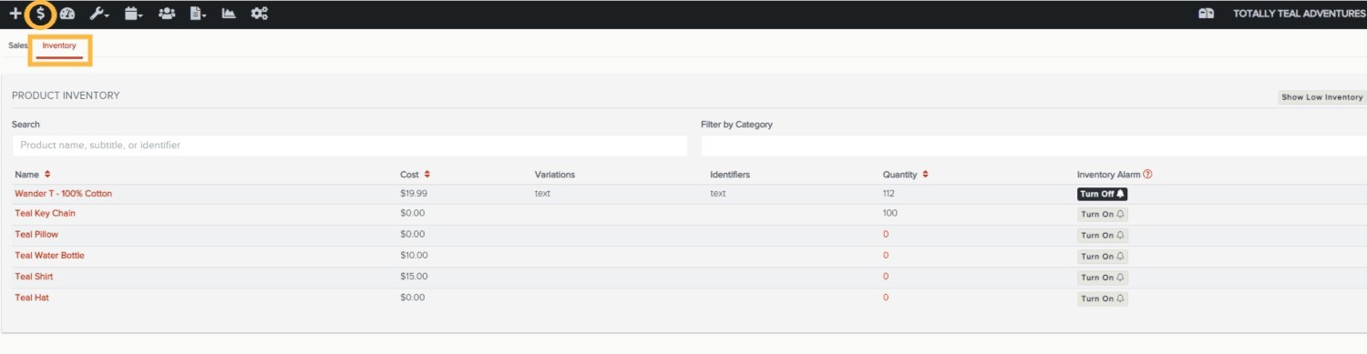
Task: Open the Teal Water Bottle product link
Action: (49, 256)
